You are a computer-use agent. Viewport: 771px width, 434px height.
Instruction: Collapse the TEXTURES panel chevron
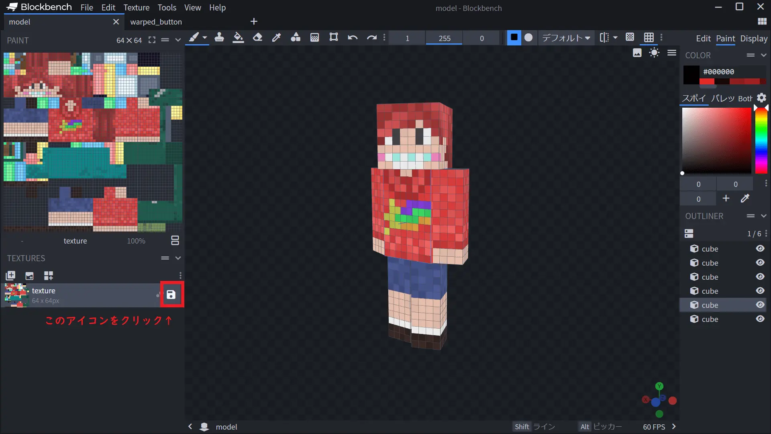pos(178,258)
